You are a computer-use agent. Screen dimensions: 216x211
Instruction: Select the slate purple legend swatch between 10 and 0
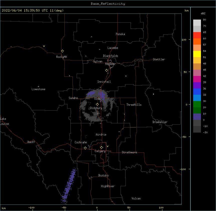pos(197,117)
